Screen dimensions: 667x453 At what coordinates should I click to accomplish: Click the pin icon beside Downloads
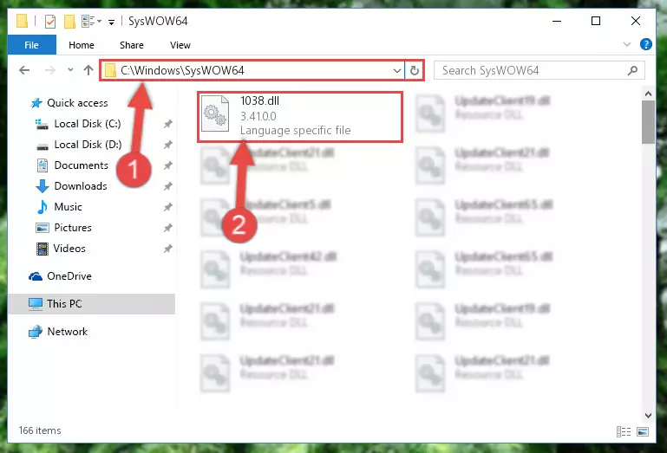pyautogui.click(x=168, y=186)
